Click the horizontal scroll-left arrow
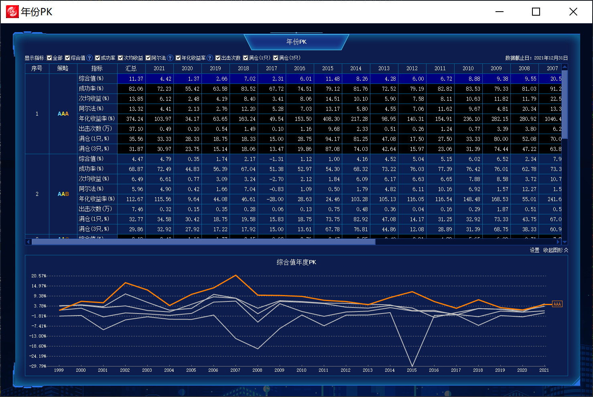The image size is (593, 397). (x=28, y=242)
